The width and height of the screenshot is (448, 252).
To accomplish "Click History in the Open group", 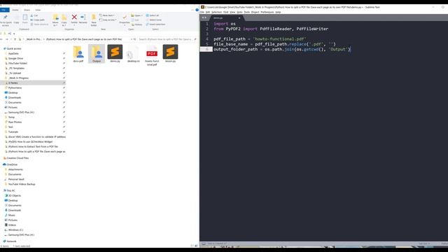I will pos(137,24).
